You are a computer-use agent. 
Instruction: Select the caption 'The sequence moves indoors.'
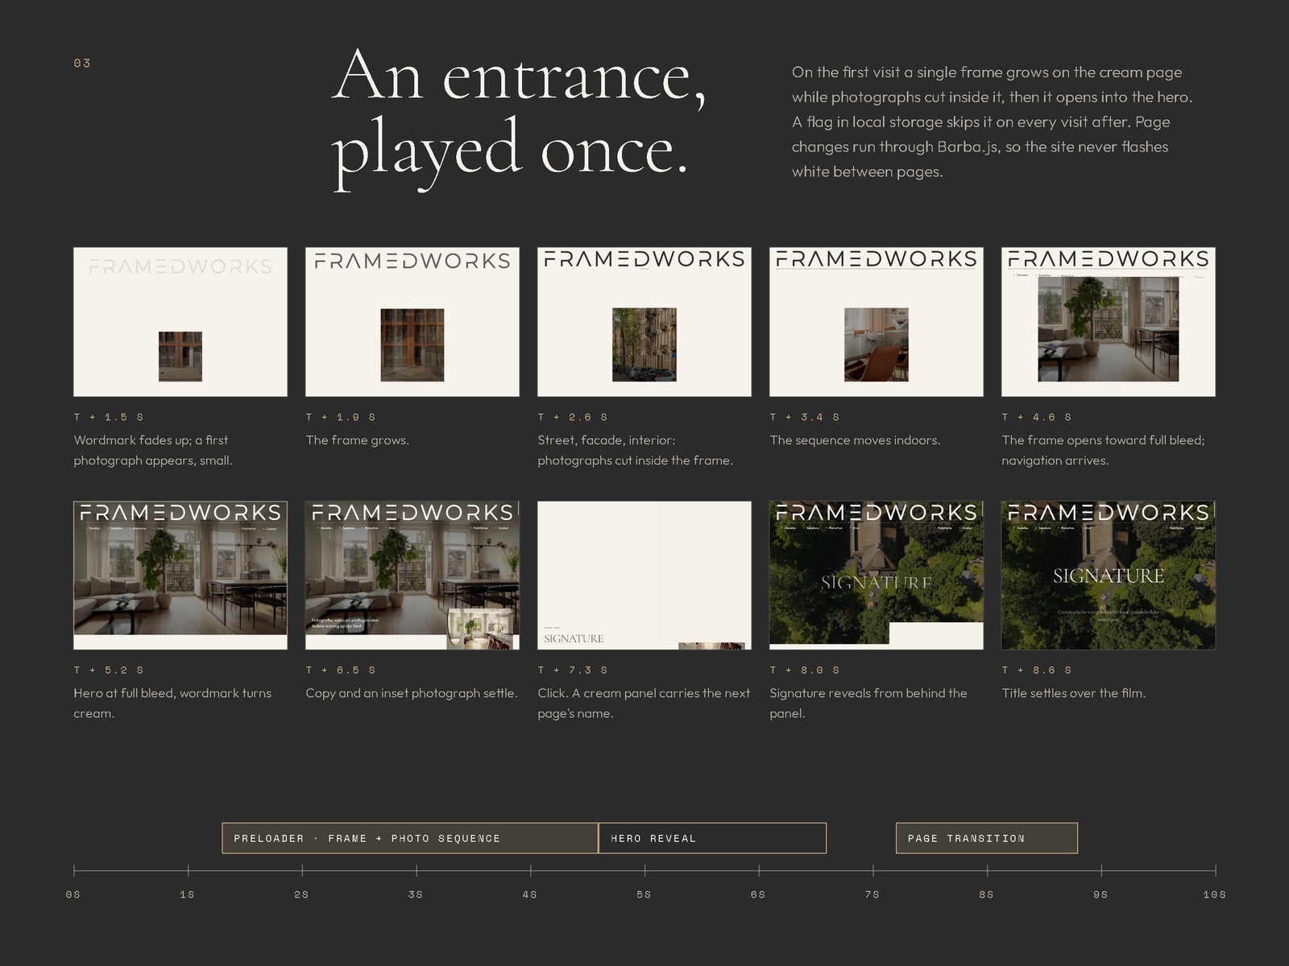855,440
